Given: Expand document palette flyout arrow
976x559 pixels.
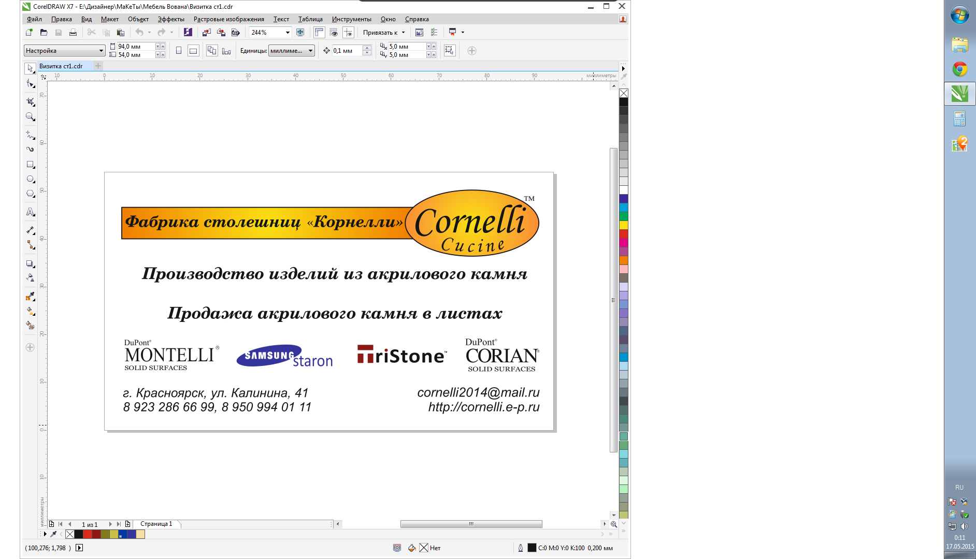Looking at the screenshot, I should [x=45, y=534].
